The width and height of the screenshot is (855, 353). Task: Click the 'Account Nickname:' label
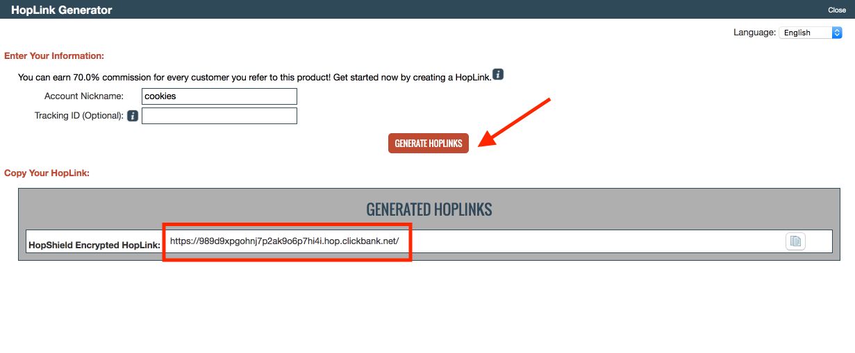click(84, 96)
